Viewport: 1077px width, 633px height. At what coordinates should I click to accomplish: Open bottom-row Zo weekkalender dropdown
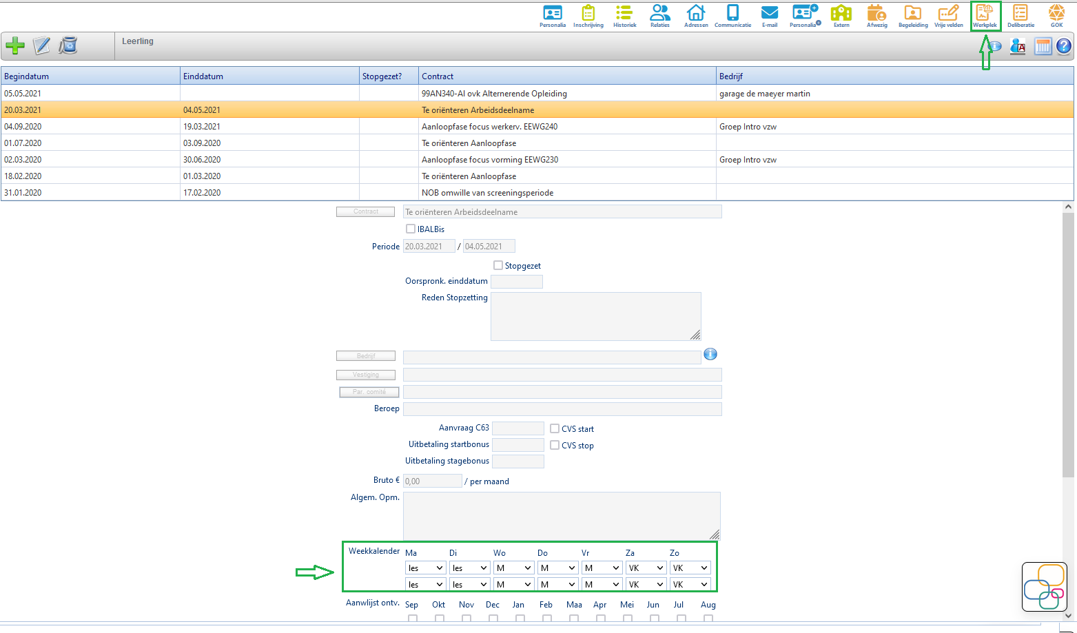coord(690,585)
